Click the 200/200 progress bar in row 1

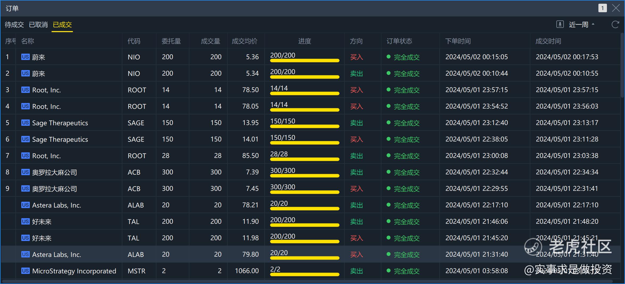click(305, 61)
